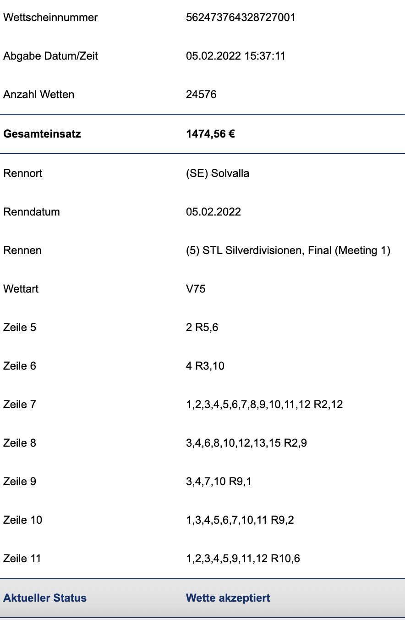Click the Zeile 10 selection ending R9,2
This screenshot has height=620, width=405.
click(x=240, y=520)
